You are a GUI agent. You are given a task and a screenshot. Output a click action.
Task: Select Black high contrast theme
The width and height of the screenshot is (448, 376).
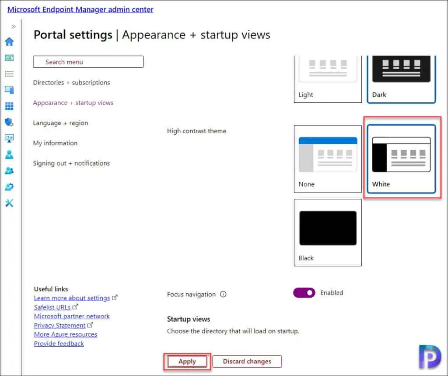[328, 232]
